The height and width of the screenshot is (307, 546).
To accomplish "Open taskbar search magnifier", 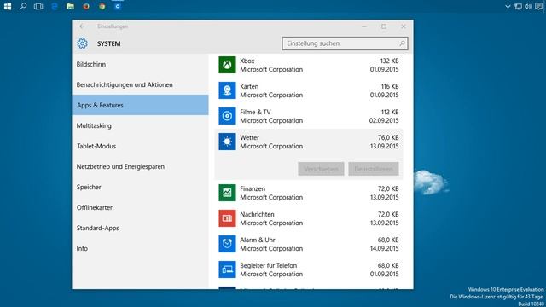I will 23,6.
